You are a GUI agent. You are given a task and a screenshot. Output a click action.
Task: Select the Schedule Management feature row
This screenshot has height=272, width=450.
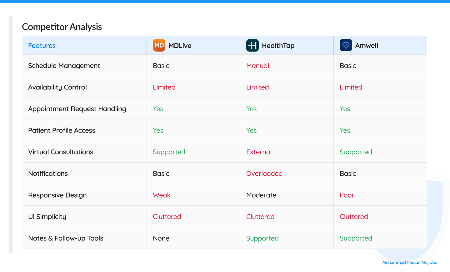pos(64,65)
